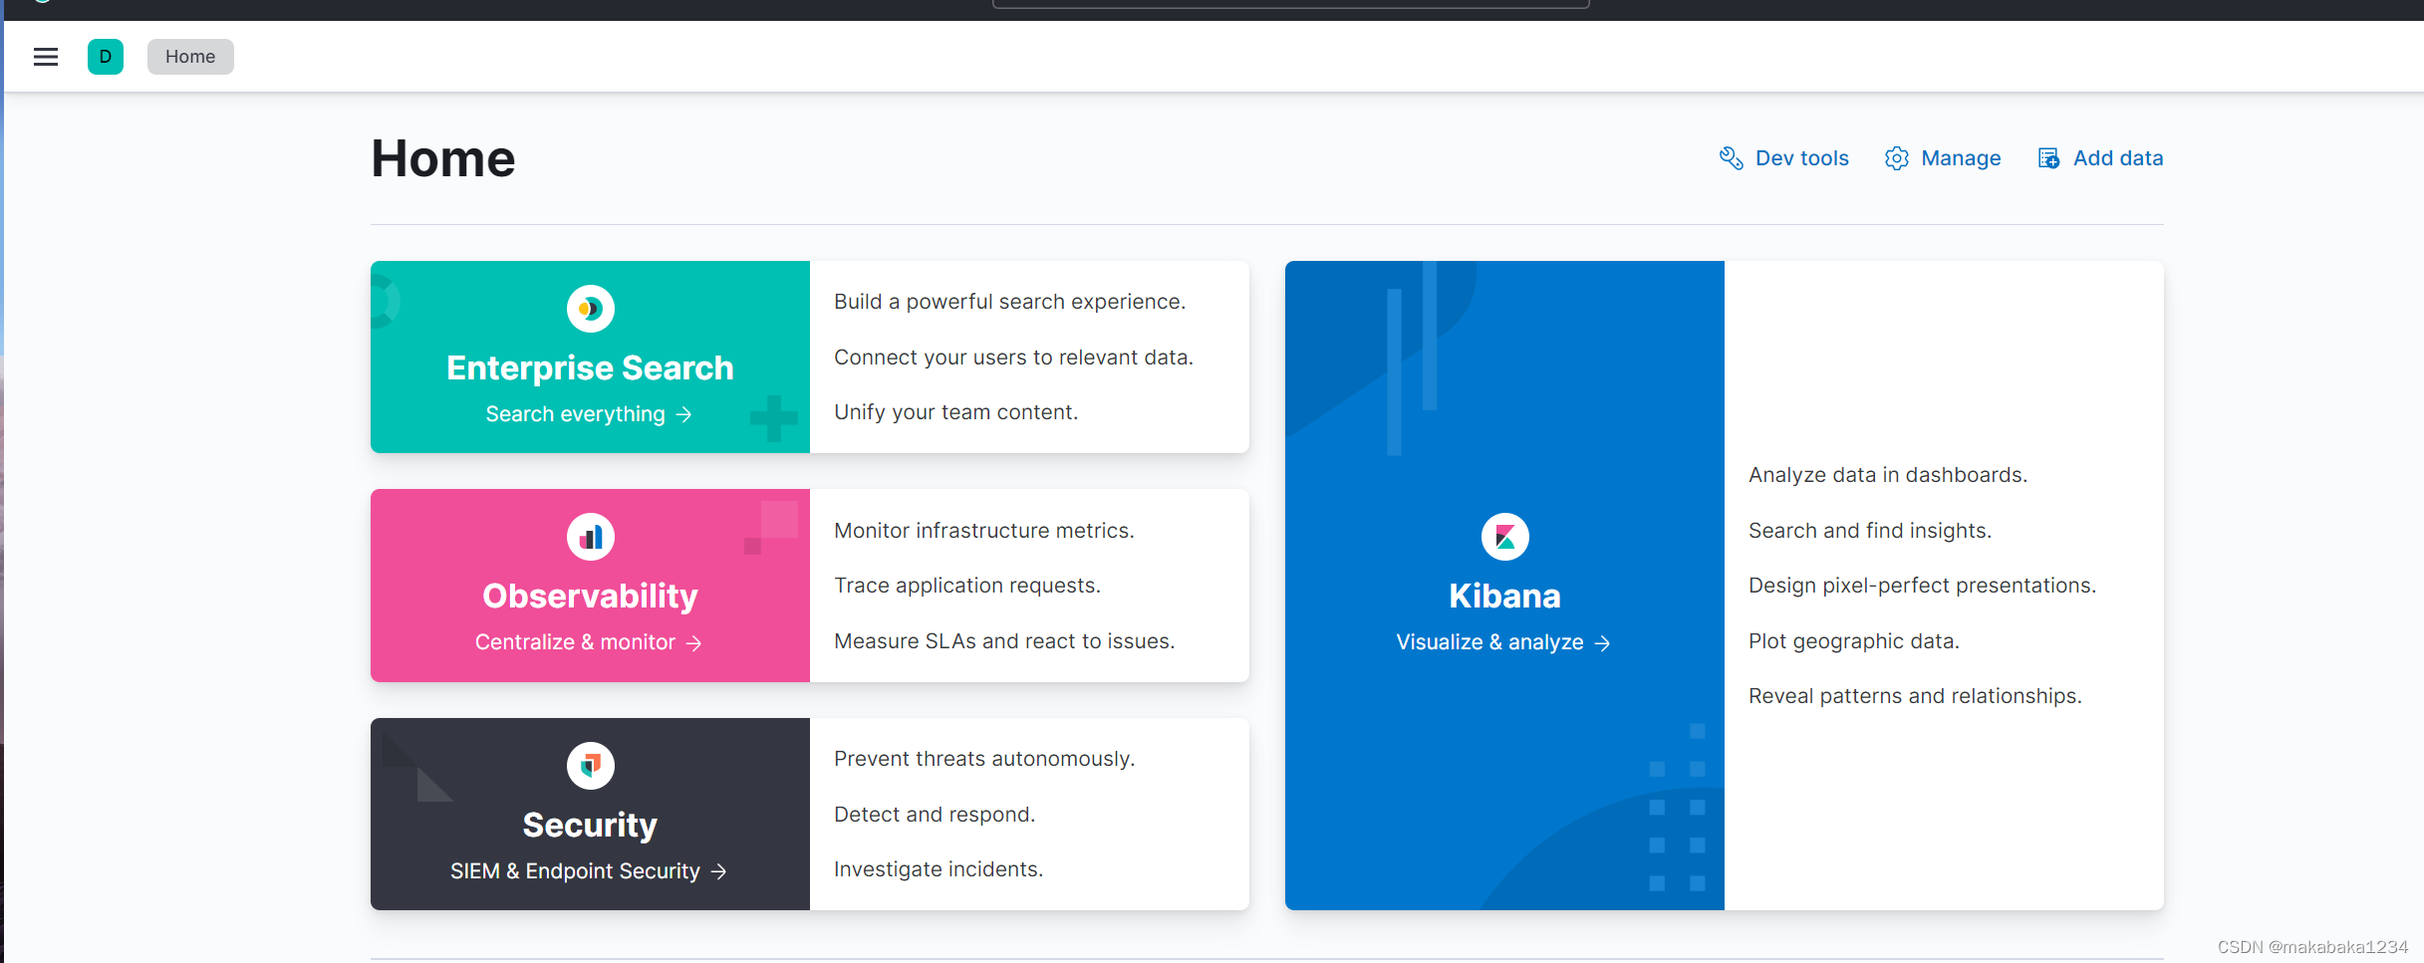The width and height of the screenshot is (2424, 963).
Task: Open the Observability heading
Action: pos(590,597)
